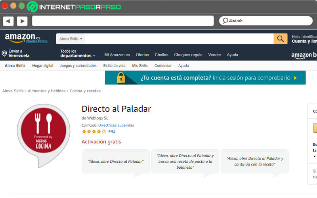Select the Hogar digital tab

coord(43,66)
